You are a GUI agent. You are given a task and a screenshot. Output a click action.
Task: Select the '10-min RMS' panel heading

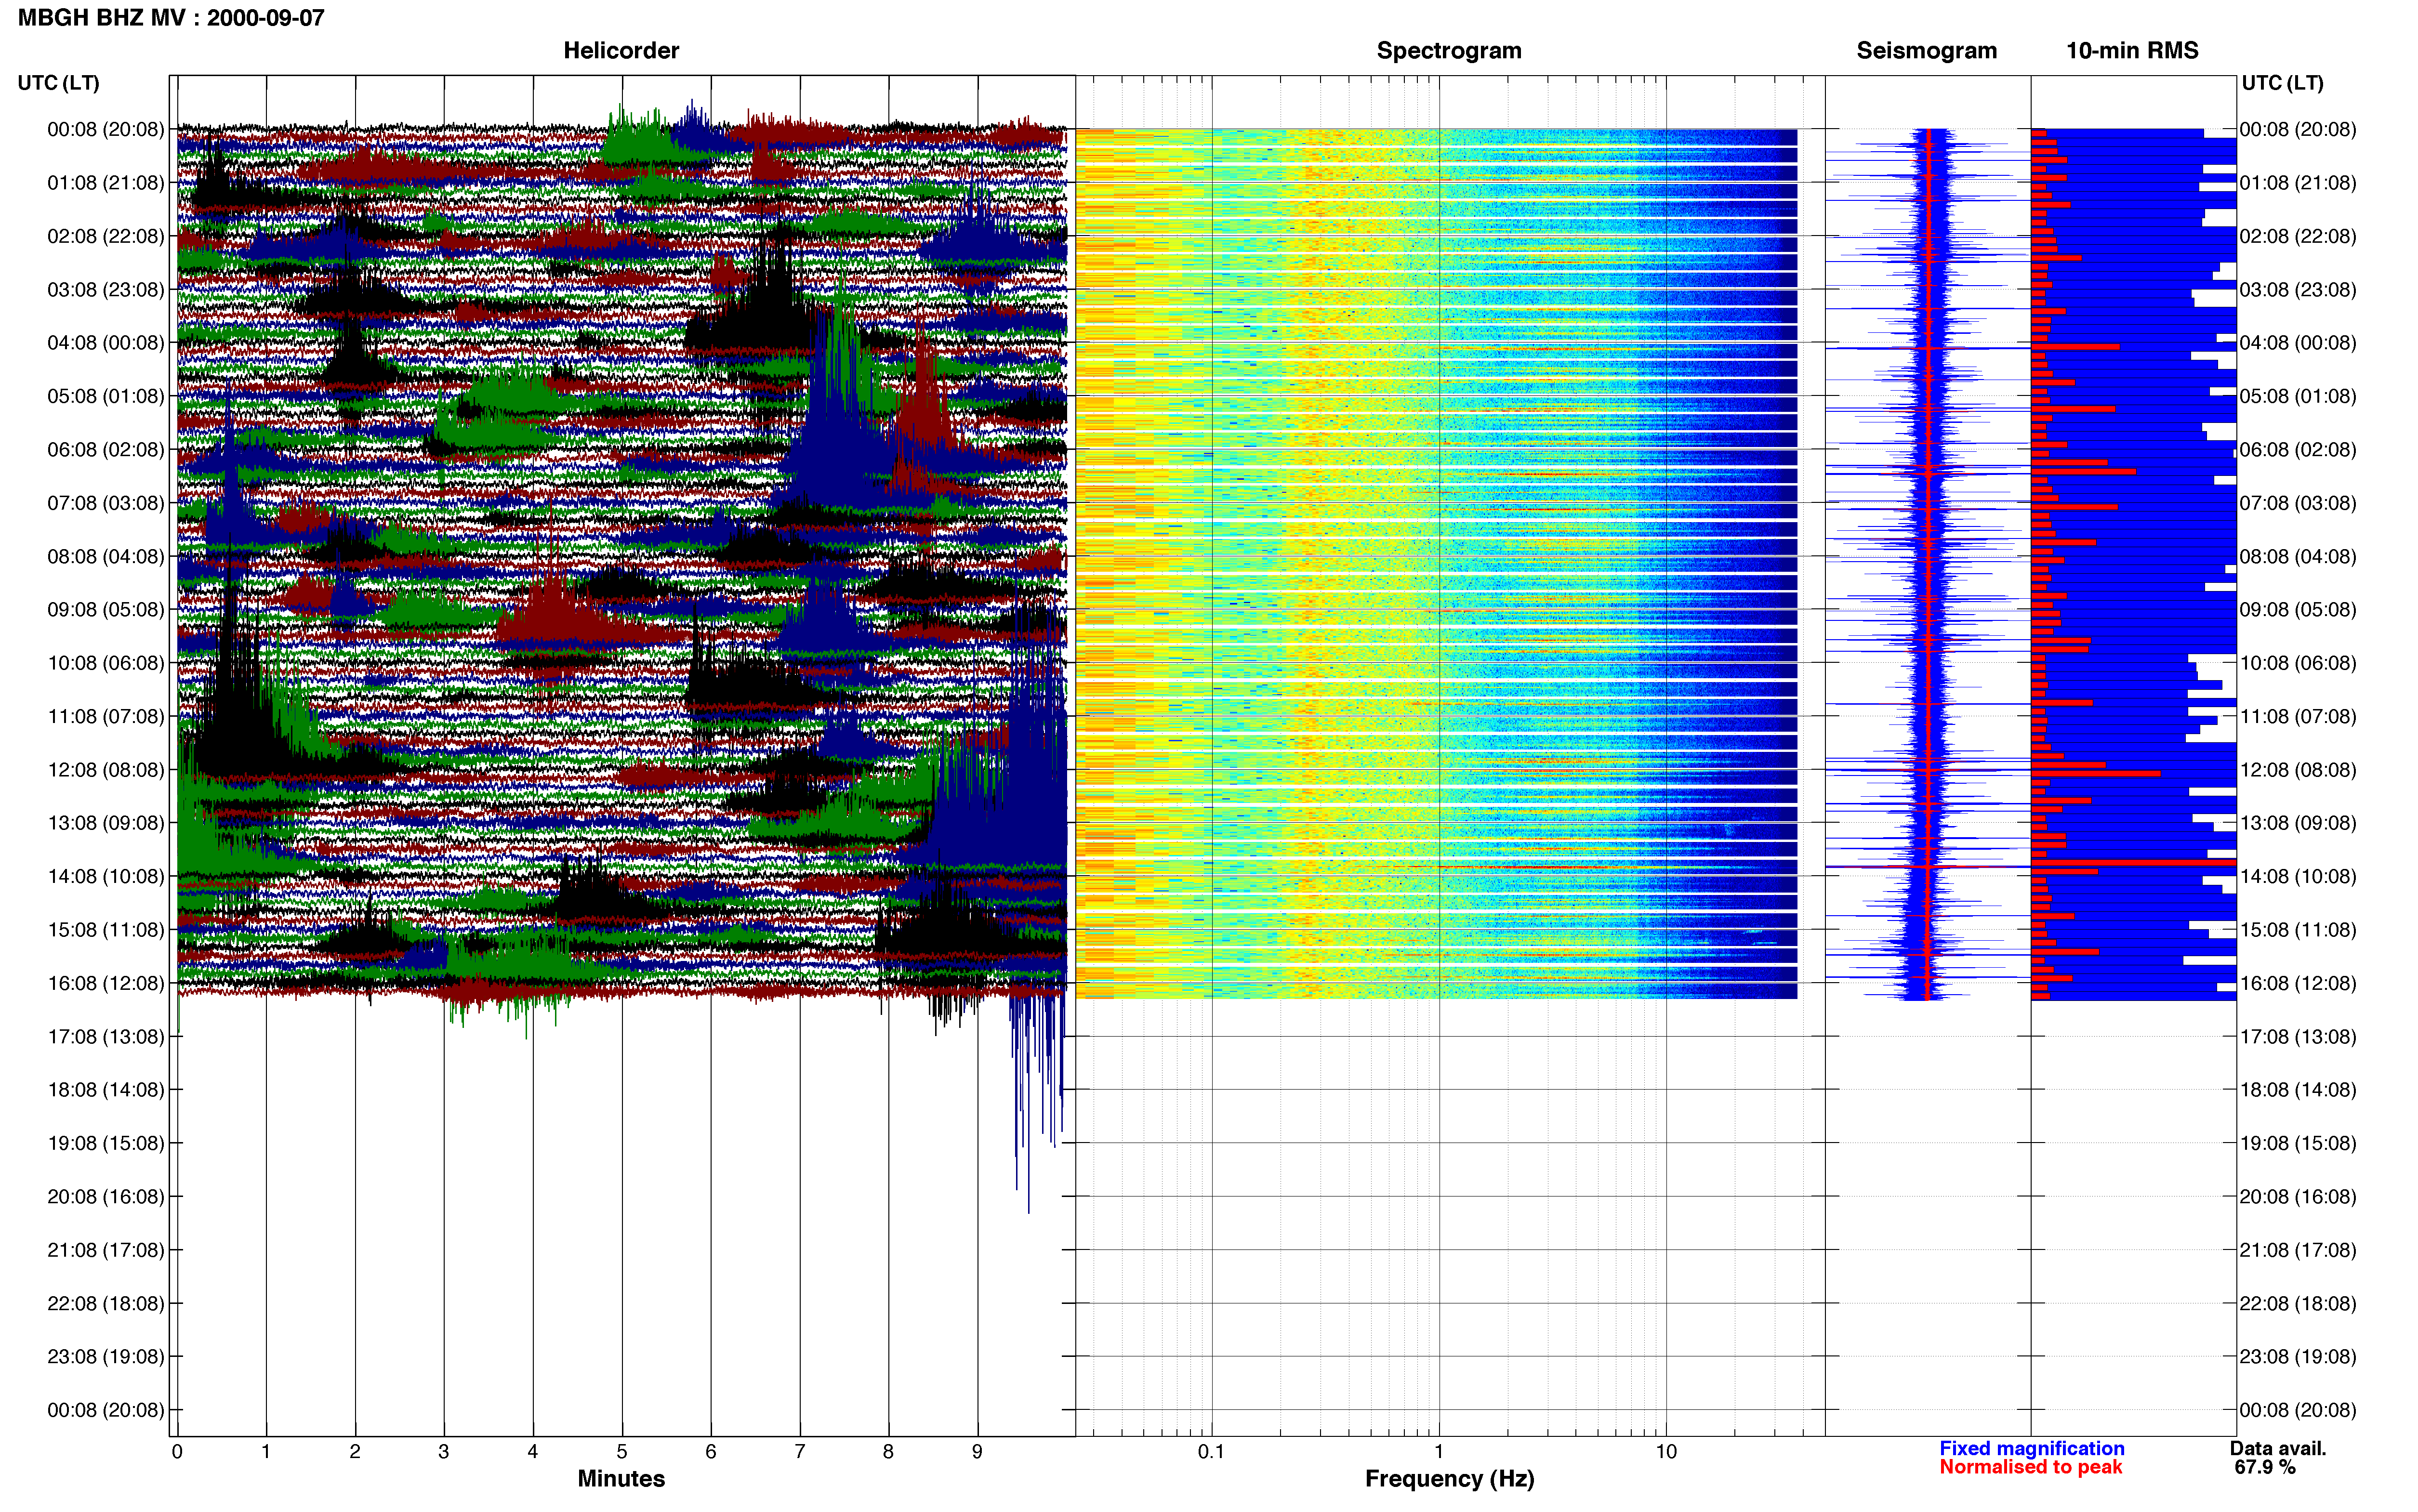[x=2132, y=51]
